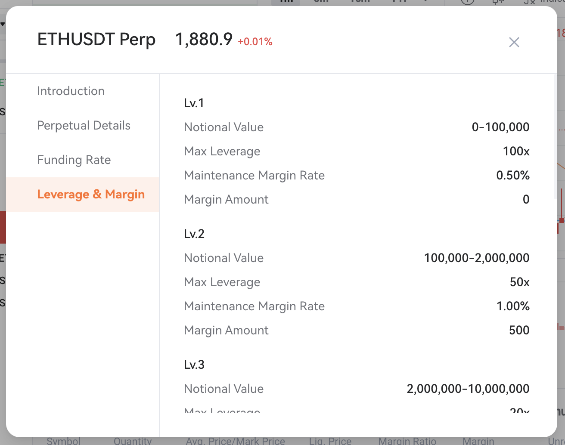Click the price alert bell icon

click(497, 1)
